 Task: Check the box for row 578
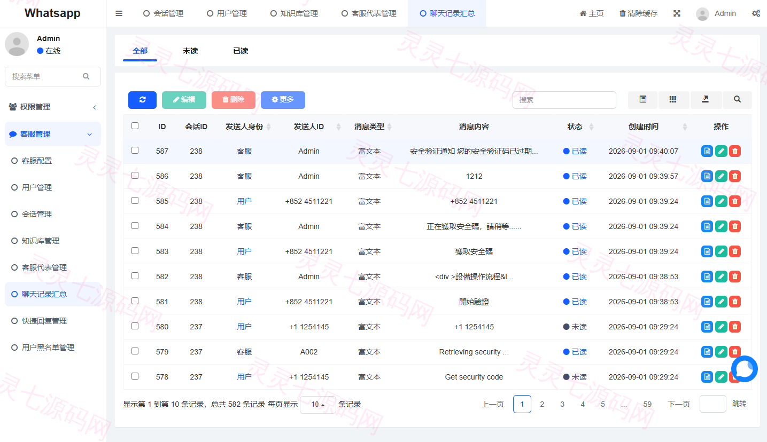click(x=135, y=376)
